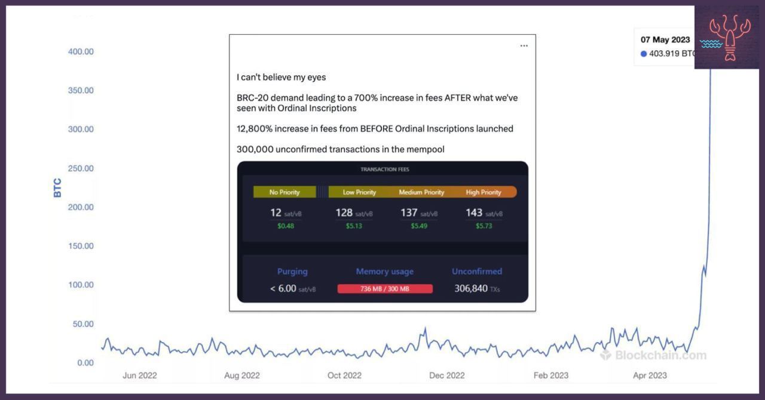
Task: Click the Unconfirmed transactions heading
Action: click(x=477, y=271)
